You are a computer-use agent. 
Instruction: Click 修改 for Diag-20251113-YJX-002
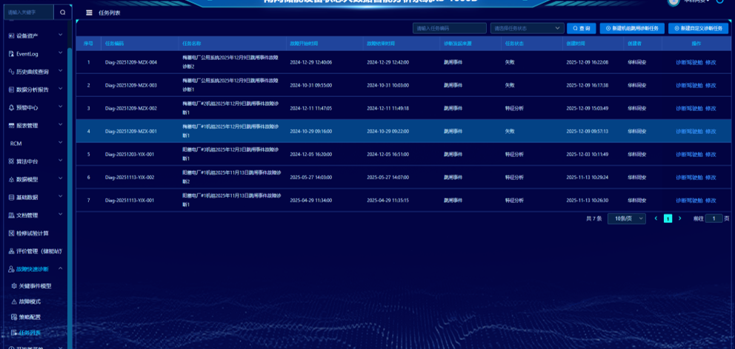pos(711,177)
